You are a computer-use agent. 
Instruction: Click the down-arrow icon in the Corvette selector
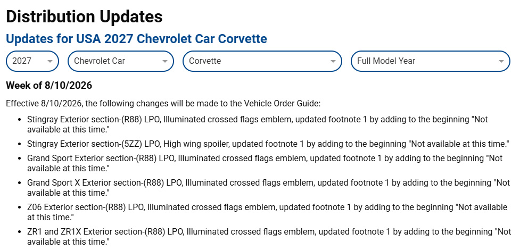(x=333, y=61)
